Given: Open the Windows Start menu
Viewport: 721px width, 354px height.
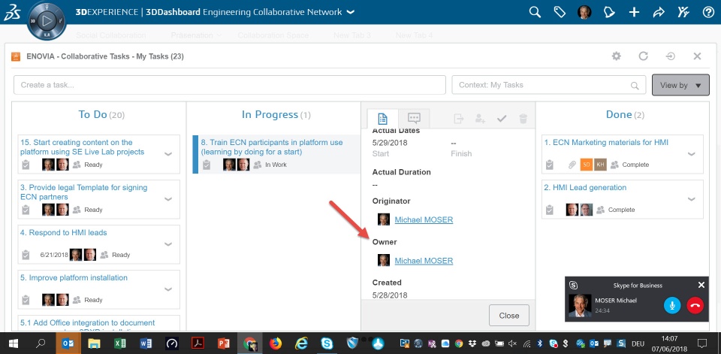Looking at the screenshot, I should point(13,343).
